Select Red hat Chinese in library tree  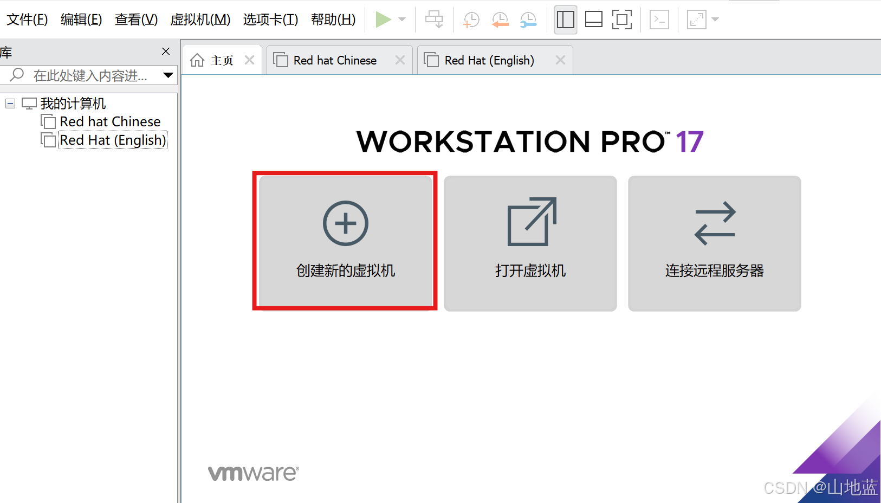click(110, 121)
